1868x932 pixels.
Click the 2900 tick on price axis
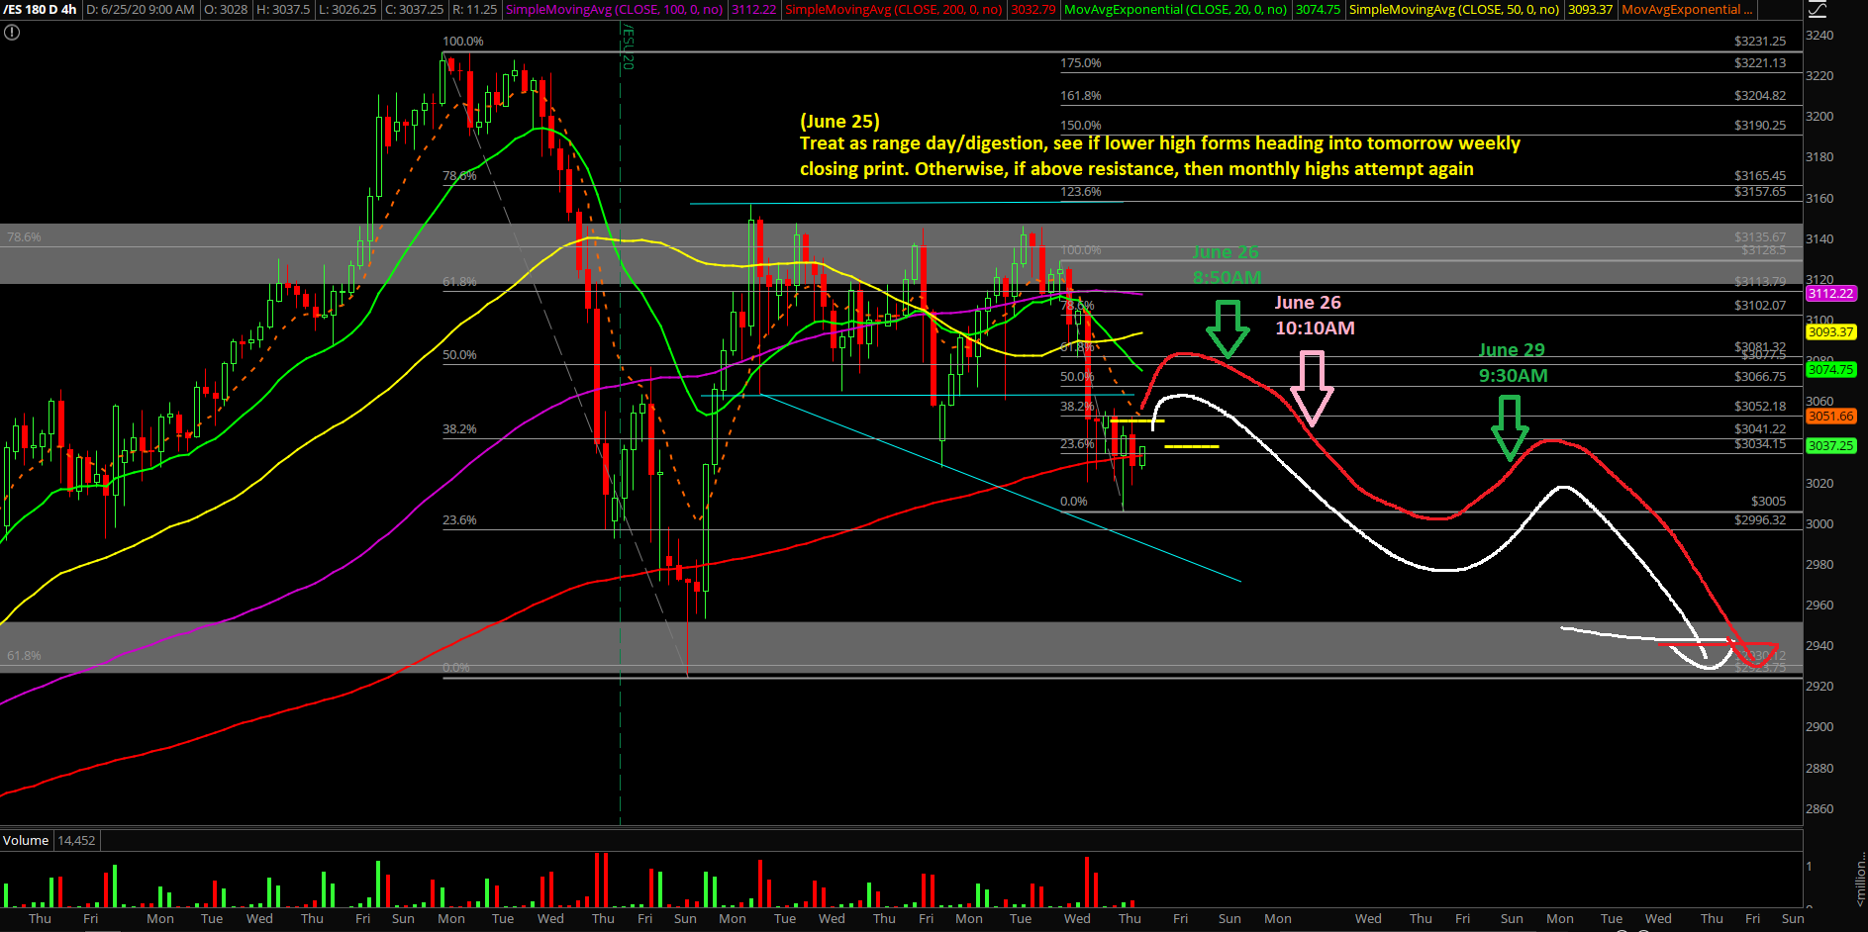(1819, 727)
